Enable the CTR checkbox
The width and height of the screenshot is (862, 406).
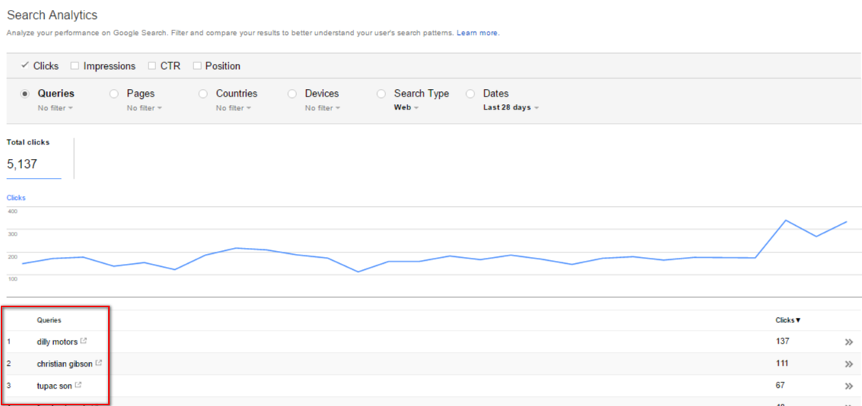pos(152,66)
